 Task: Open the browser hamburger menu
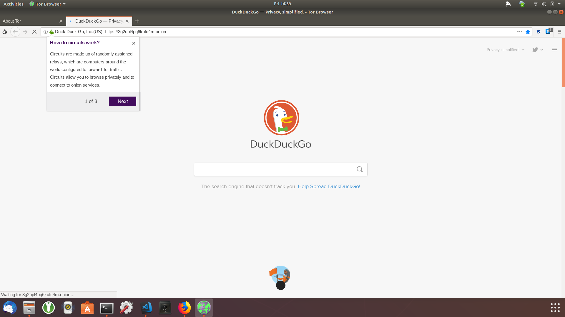click(x=559, y=32)
